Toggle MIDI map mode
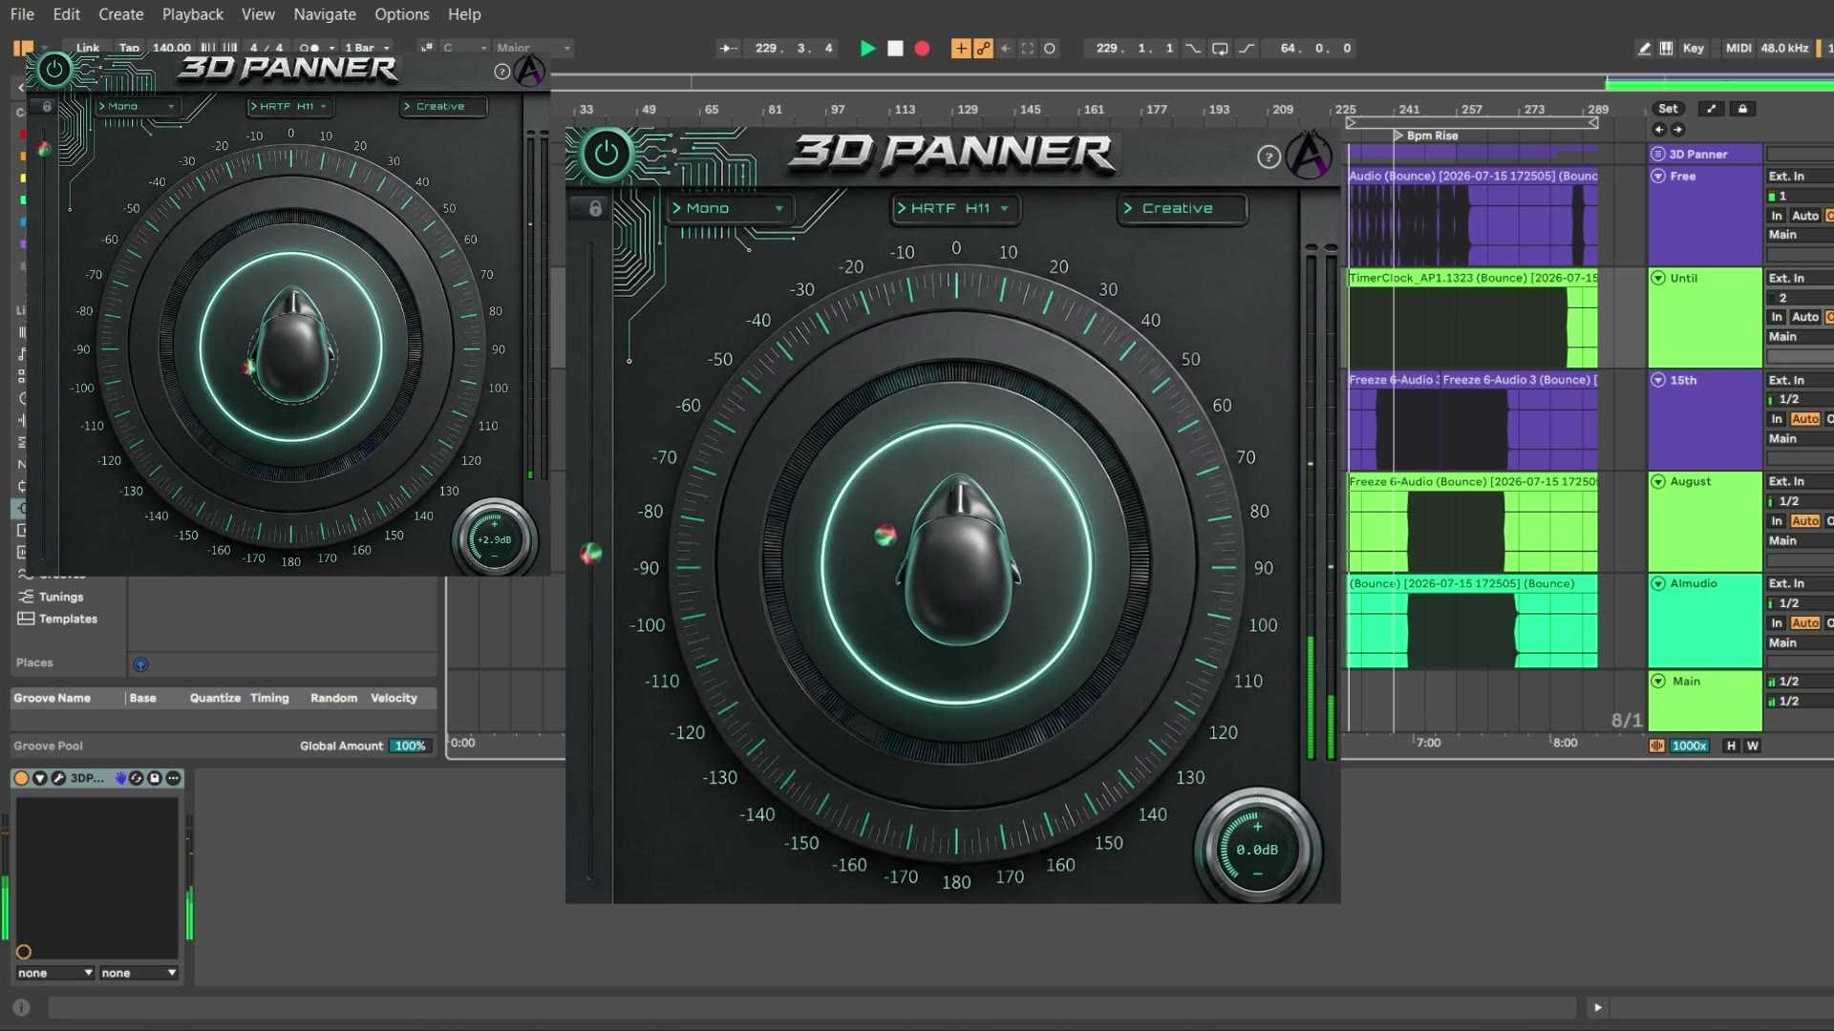Image resolution: width=1834 pixels, height=1031 pixels. pos(1738,48)
